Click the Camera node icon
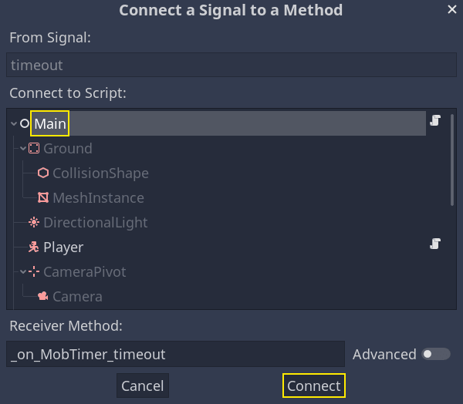This screenshot has height=404, width=463. tap(43, 297)
